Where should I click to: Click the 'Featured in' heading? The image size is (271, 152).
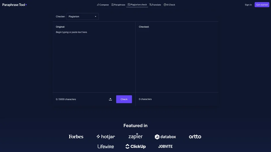click(x=135, y=126)
